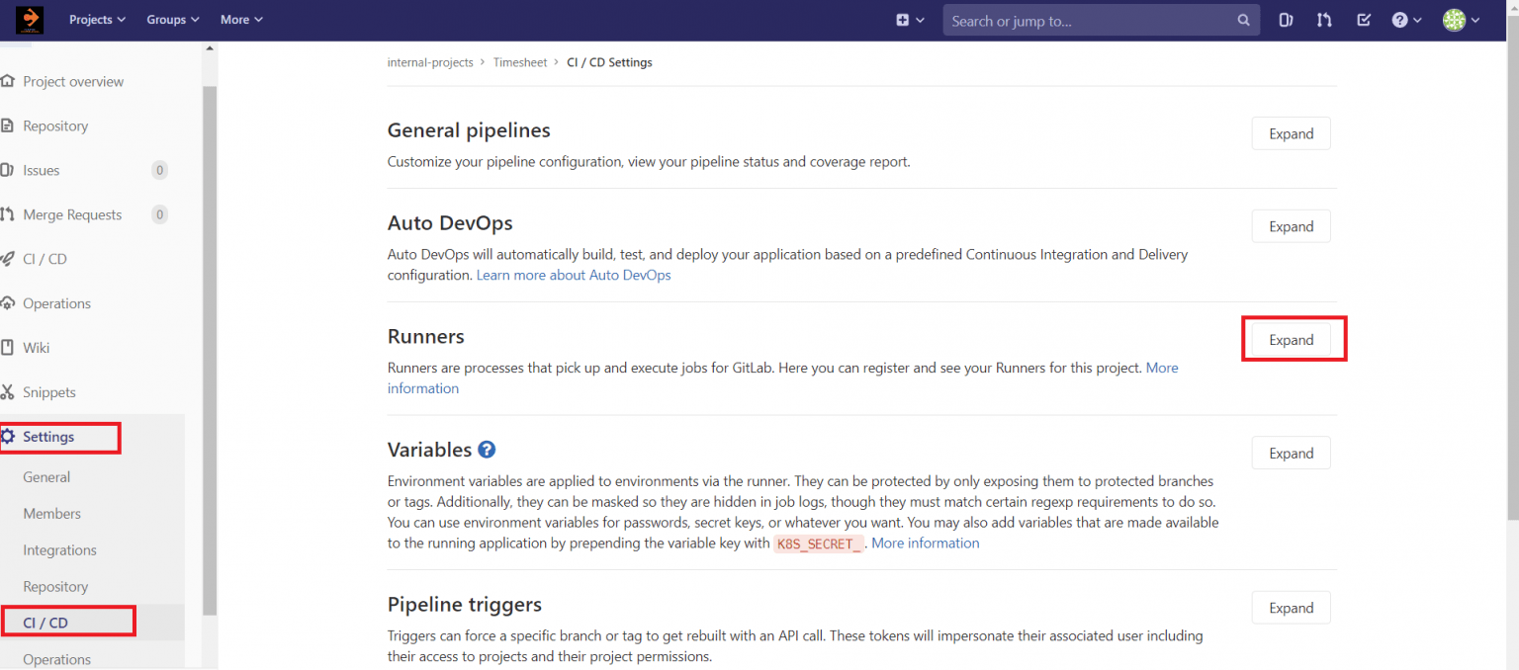Image resolution: width=1519 pixels, height=670 pixels.
Task: Click the Issues icon in sidebar
Action: click(8, 170)
